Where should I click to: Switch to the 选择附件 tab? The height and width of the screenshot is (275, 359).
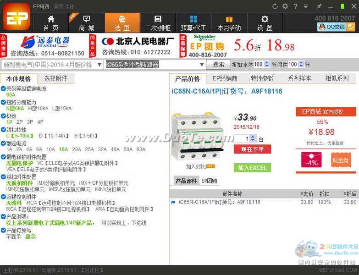(x=55, y=78)
